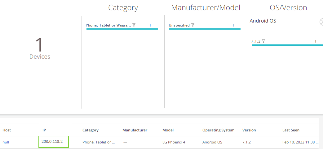This screenshot has height=149, width=323.
Task: Sort by the Category column header
Action: pyautogui.click(x=91, y=130)
